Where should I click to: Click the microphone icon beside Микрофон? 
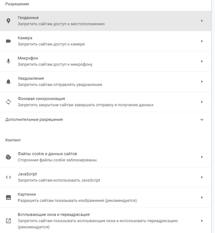coord(9,61)
